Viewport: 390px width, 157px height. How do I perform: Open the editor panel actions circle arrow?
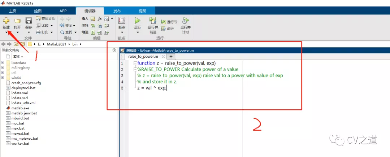[114, 50]
